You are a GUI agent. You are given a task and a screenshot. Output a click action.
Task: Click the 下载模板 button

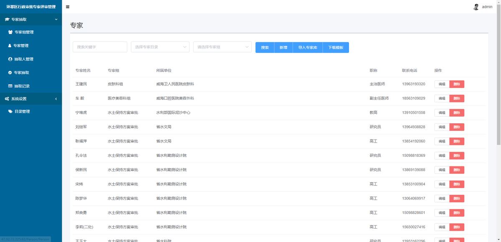tap(336, 48)
